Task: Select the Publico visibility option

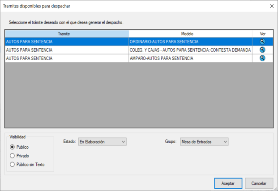Action: click(13, 147)
